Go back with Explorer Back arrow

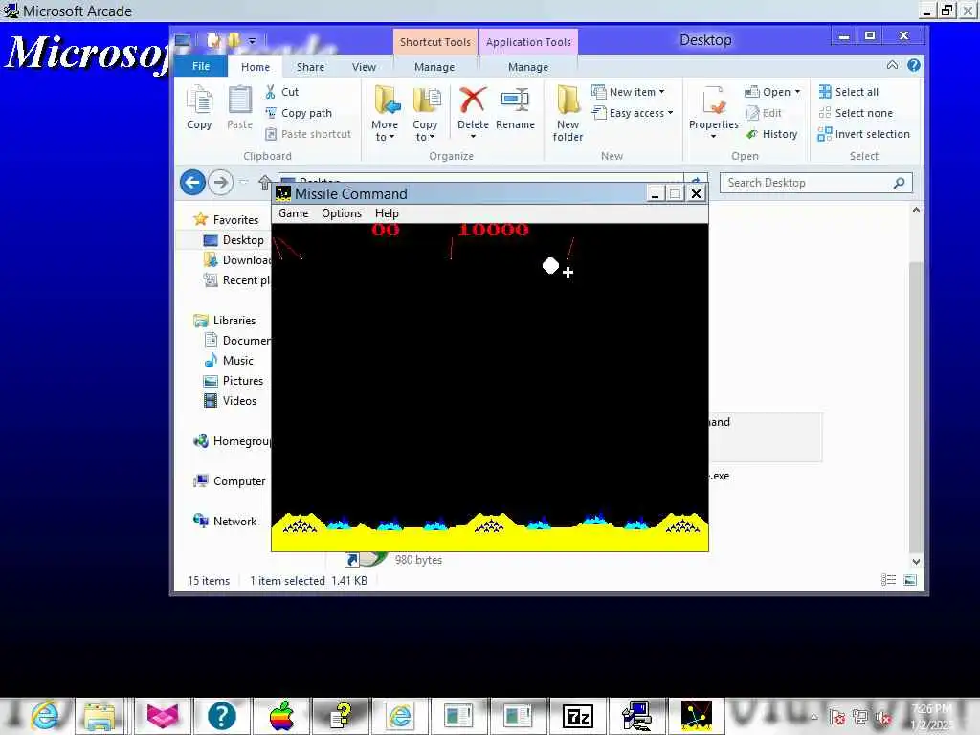pyautogui.click(x=192, y=183)
